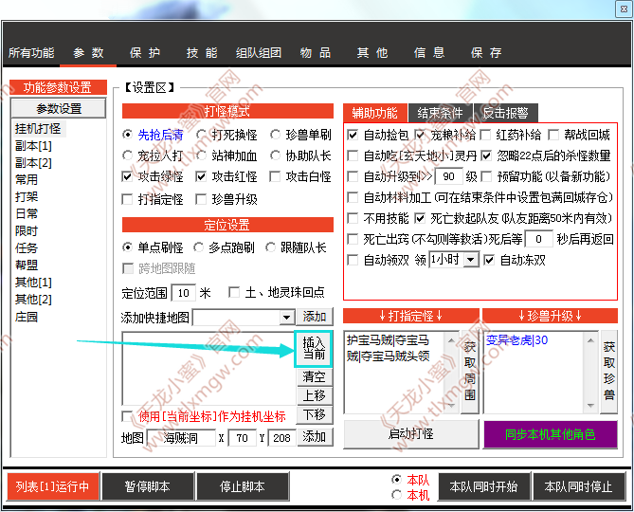Switch to the 技能 tab
Screen dimensions: 634x512
click(x=202, y=52)
